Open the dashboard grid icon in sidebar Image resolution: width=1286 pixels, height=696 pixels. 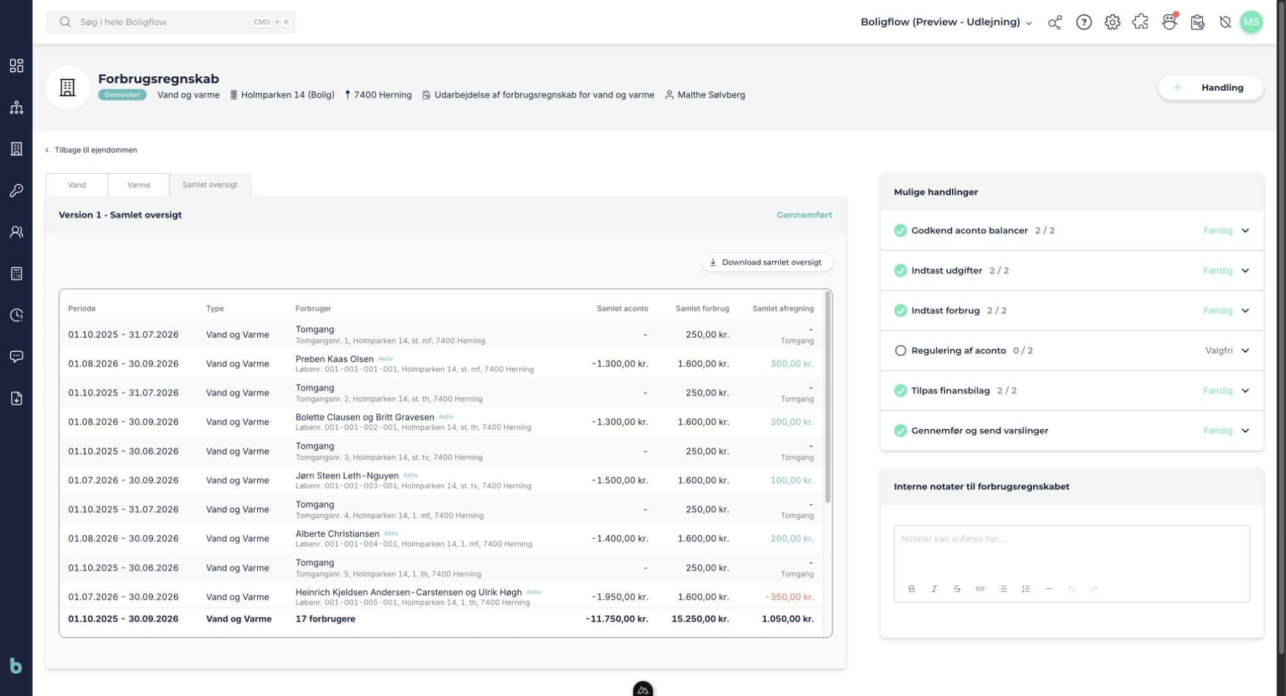(16, 66)
